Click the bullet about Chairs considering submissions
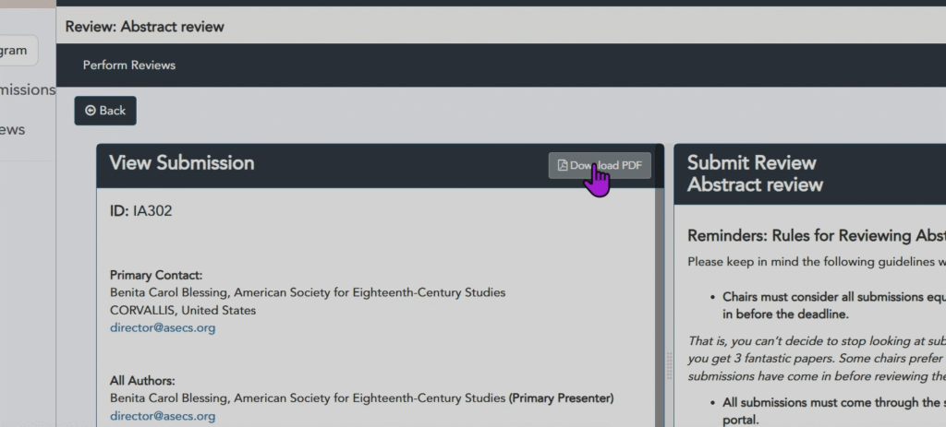Screen dimensions: 946x427 click(831, 305)
